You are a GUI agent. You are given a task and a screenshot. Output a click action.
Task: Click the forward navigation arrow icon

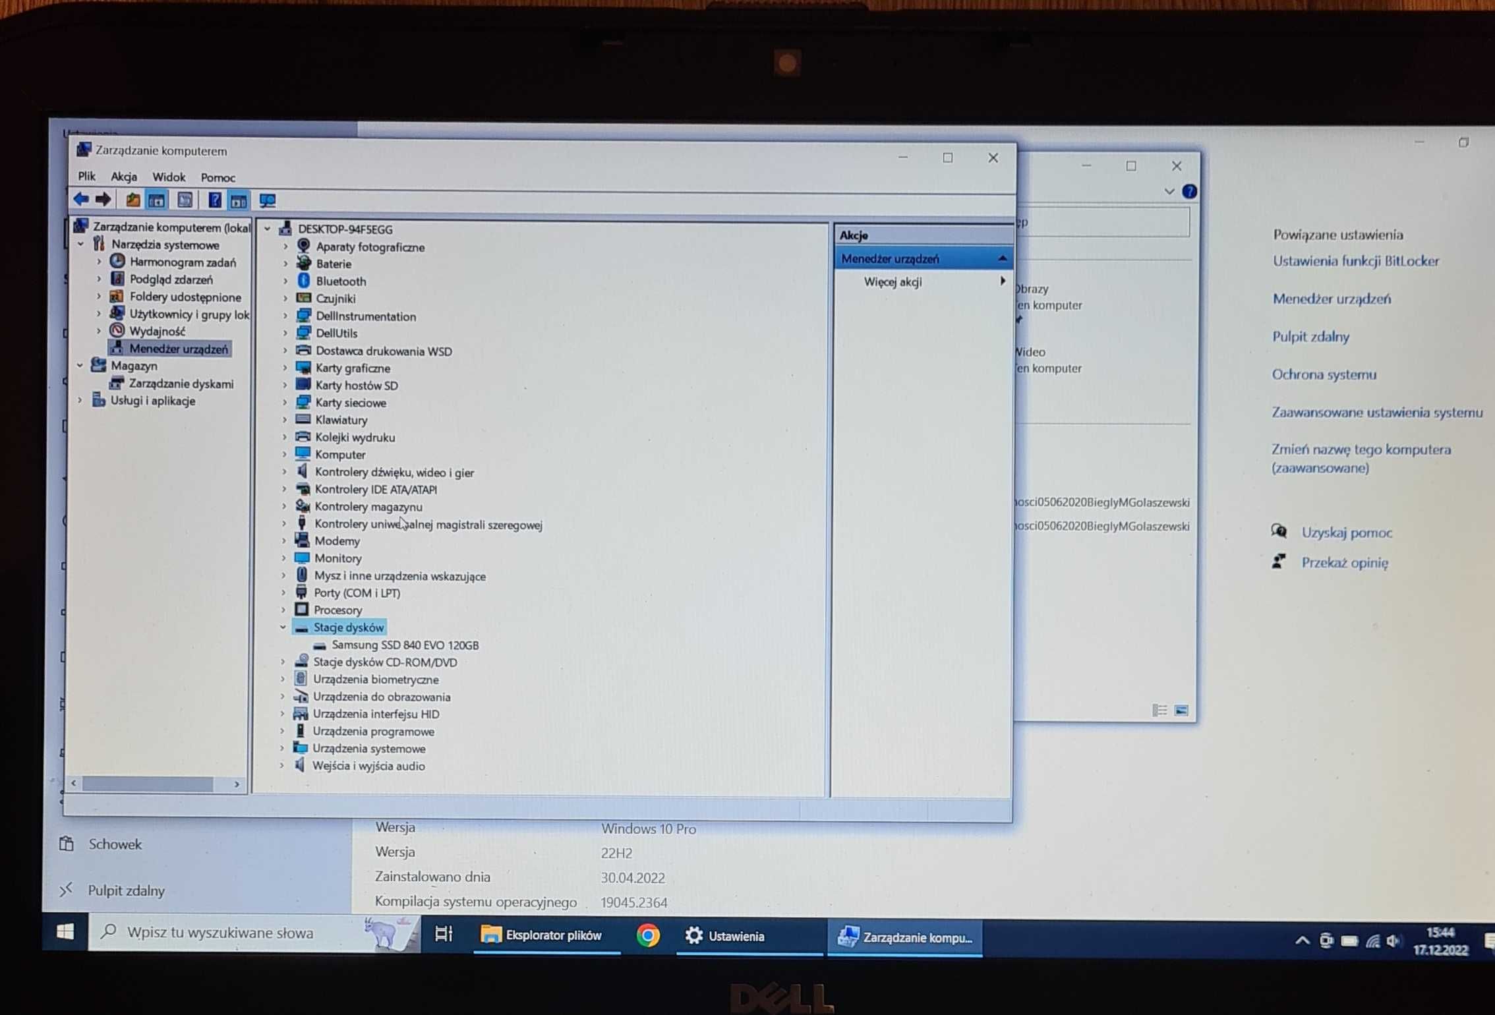[102, 199]
